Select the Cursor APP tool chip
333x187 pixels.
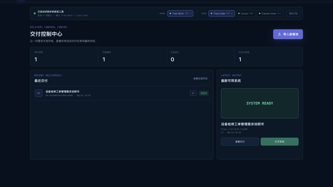246,14
